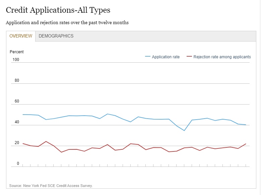Click the rightmost end of the blue line
Screen dimensions: 261x195
(x=246, y=125)
